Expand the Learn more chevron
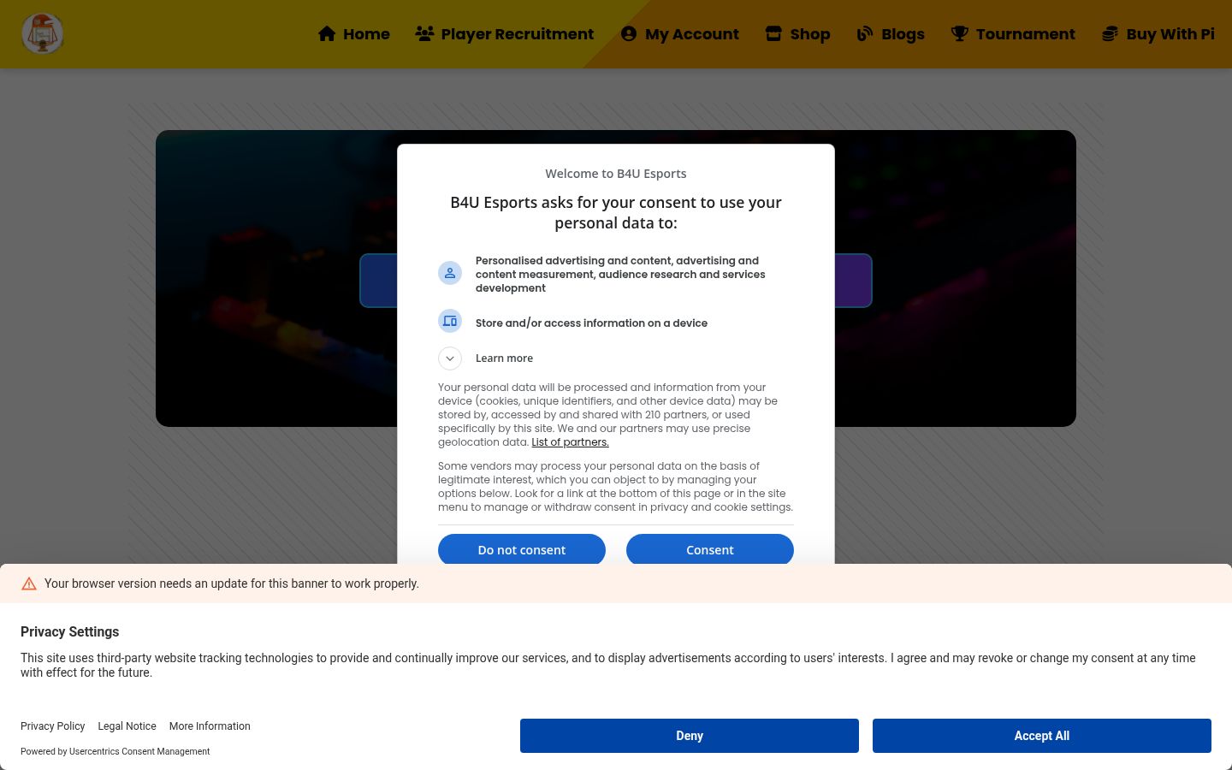Screen dimensions: 1232x770 click(450, 358)
